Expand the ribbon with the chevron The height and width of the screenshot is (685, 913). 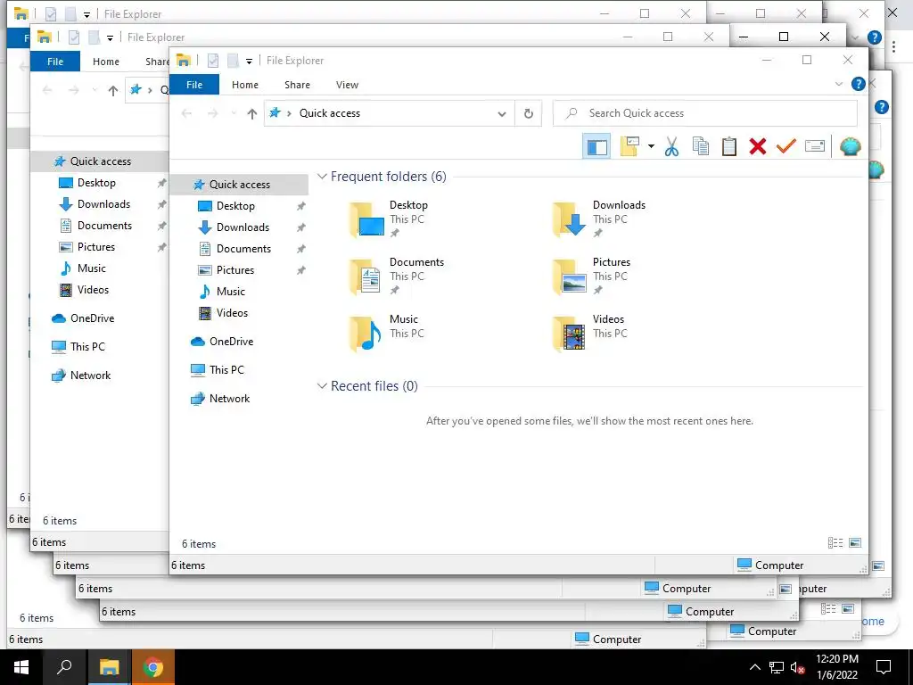838,84
